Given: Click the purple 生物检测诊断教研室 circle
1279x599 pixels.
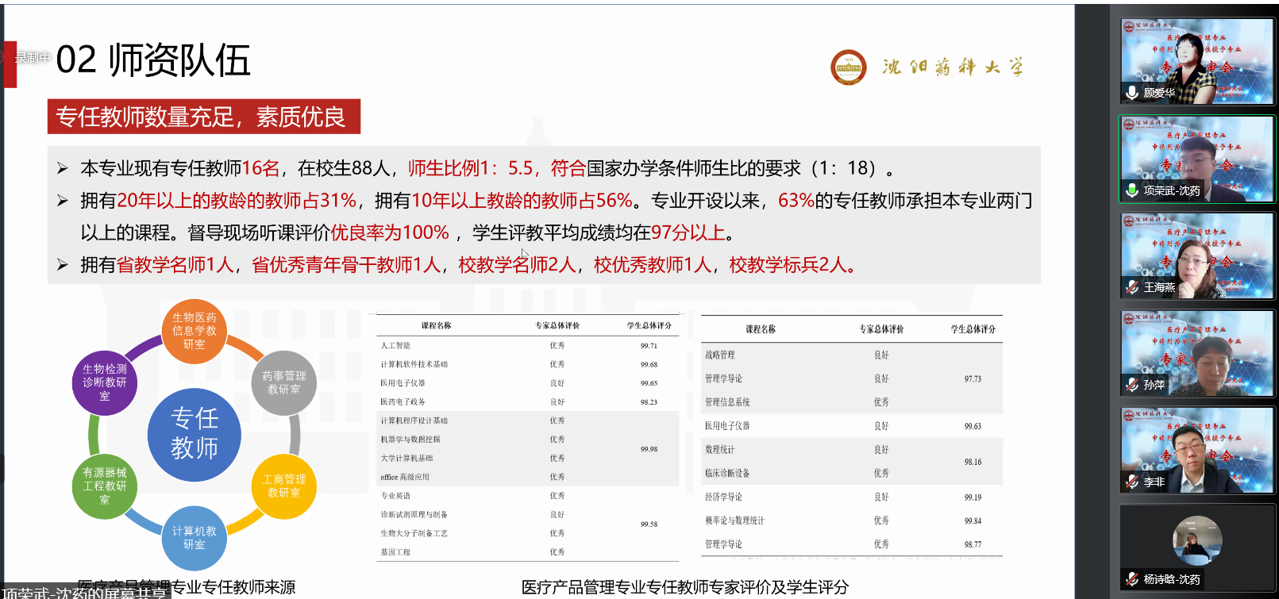Looking at the screenshot, I should pos(105,382).
